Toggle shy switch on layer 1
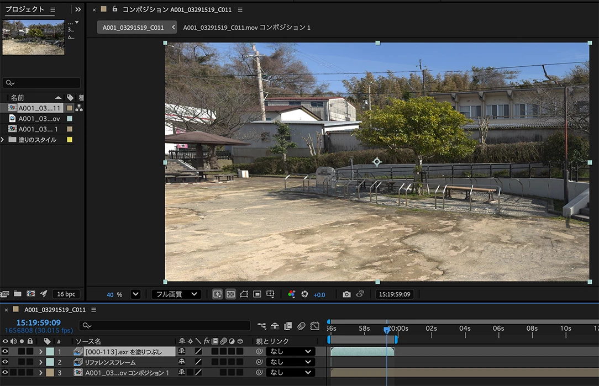Screen dimensions: 599x386 [182, 351]
